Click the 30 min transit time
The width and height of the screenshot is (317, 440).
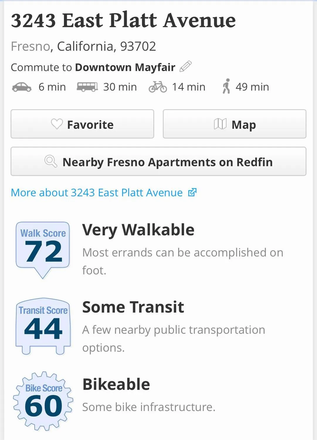tap(120, 87)
